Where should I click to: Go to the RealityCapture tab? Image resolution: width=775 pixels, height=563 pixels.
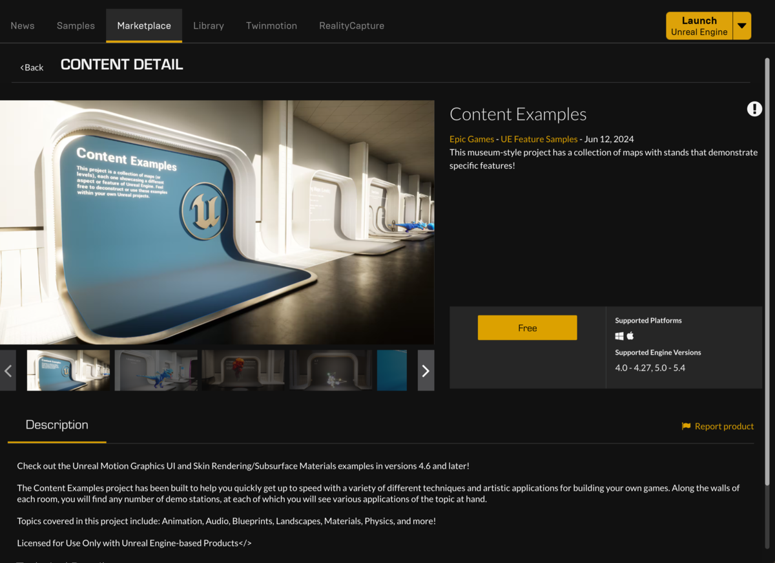pyautogui.click(x=351, y=26)
